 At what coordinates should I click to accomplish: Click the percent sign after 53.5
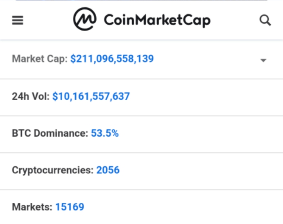(115, 133)
